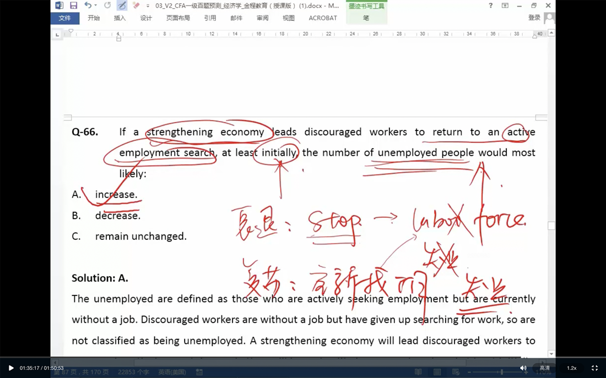Viewport: 606px width, 378px height.
Task: Redo the last undone action
Action: click(x=107, y=6)
